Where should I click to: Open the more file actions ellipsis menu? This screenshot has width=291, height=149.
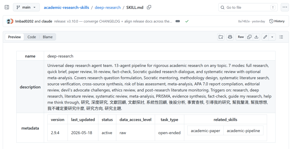coord(285,7)
